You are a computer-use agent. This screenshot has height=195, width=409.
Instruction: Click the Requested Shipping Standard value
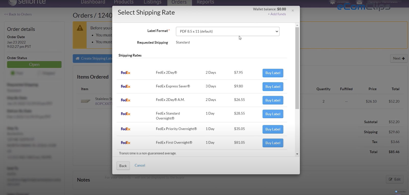183,42
